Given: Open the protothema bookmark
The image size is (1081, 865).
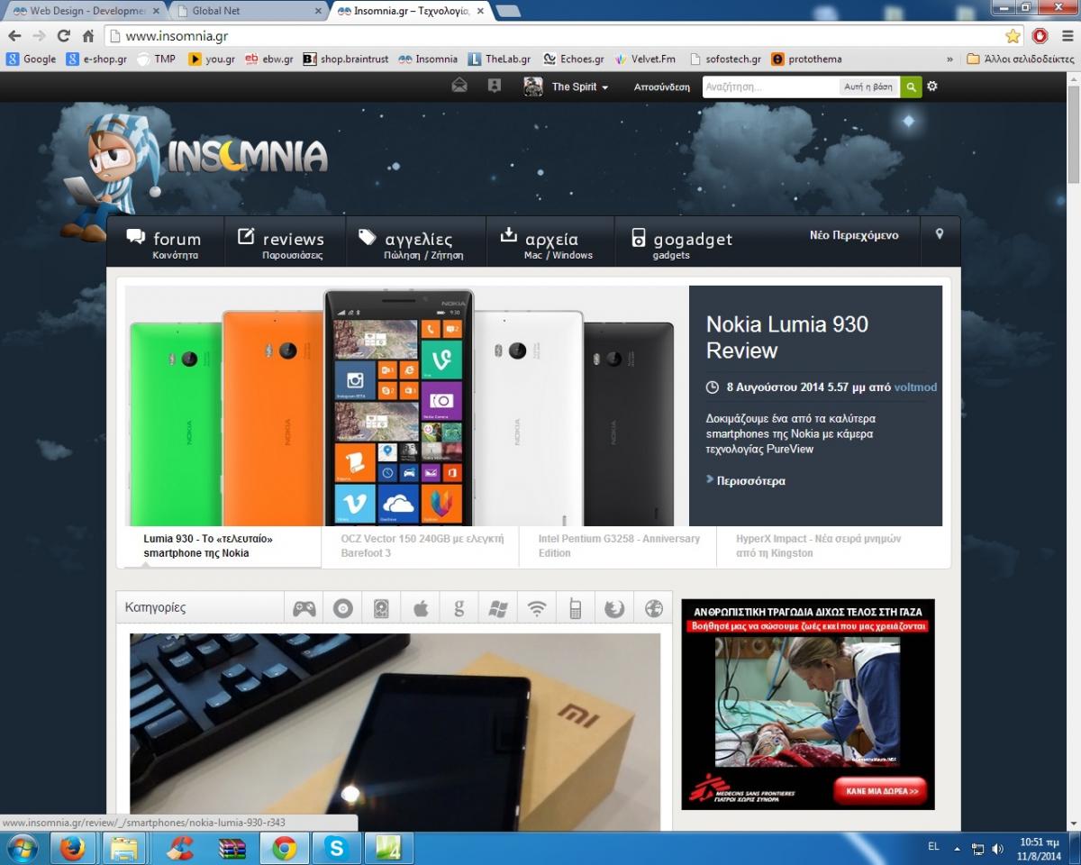Looking at the screenshot, I should [x=806, y=59].
